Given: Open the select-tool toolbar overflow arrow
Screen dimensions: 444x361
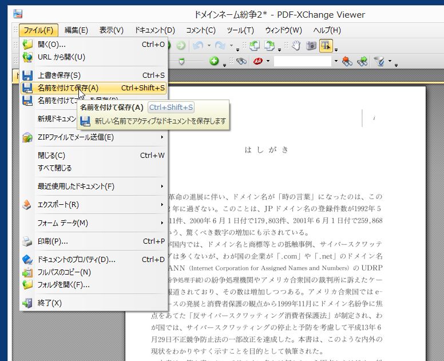Looking at the screenshot, I should [x=336, y=50].
